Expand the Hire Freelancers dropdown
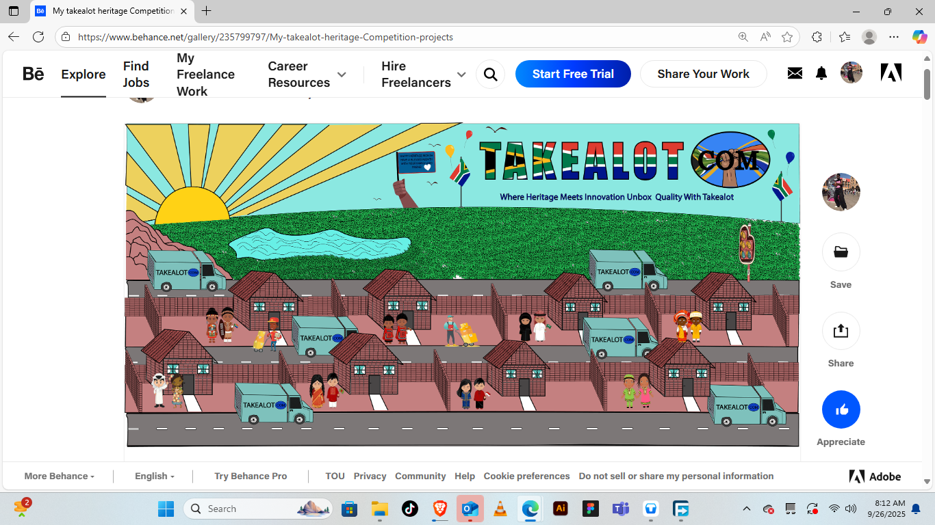Image resolution: width=935 pixels, height=525 pixels. click(461, 75)
